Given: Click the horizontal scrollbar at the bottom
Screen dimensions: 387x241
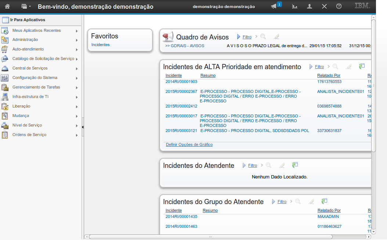Looking at the screenshot, I should (210, 237).
